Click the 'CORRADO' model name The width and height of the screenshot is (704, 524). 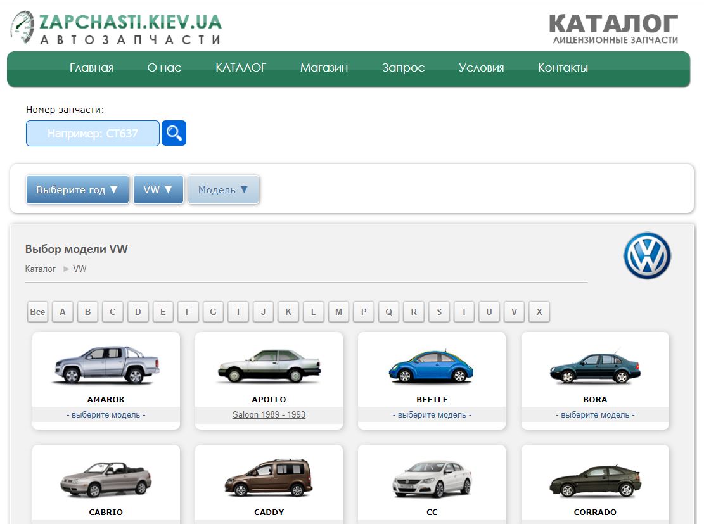(x=595, y=512)
